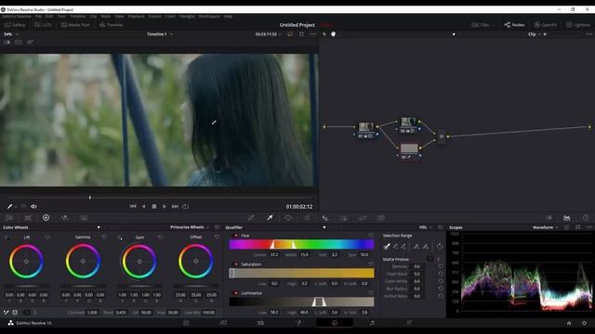Show the Timeline panel button
Screen dimensions: 595x334
coord(111,25)
